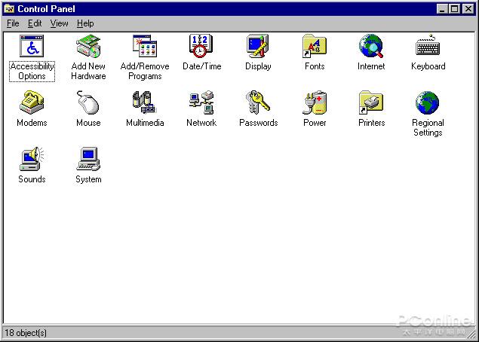Select the Date/Time clock icon

pos(201,47)
